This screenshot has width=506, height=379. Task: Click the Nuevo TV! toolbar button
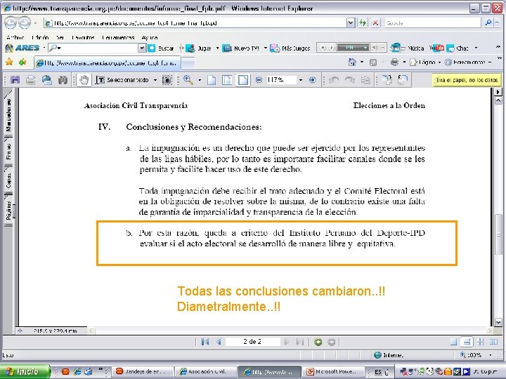[241, 48]
